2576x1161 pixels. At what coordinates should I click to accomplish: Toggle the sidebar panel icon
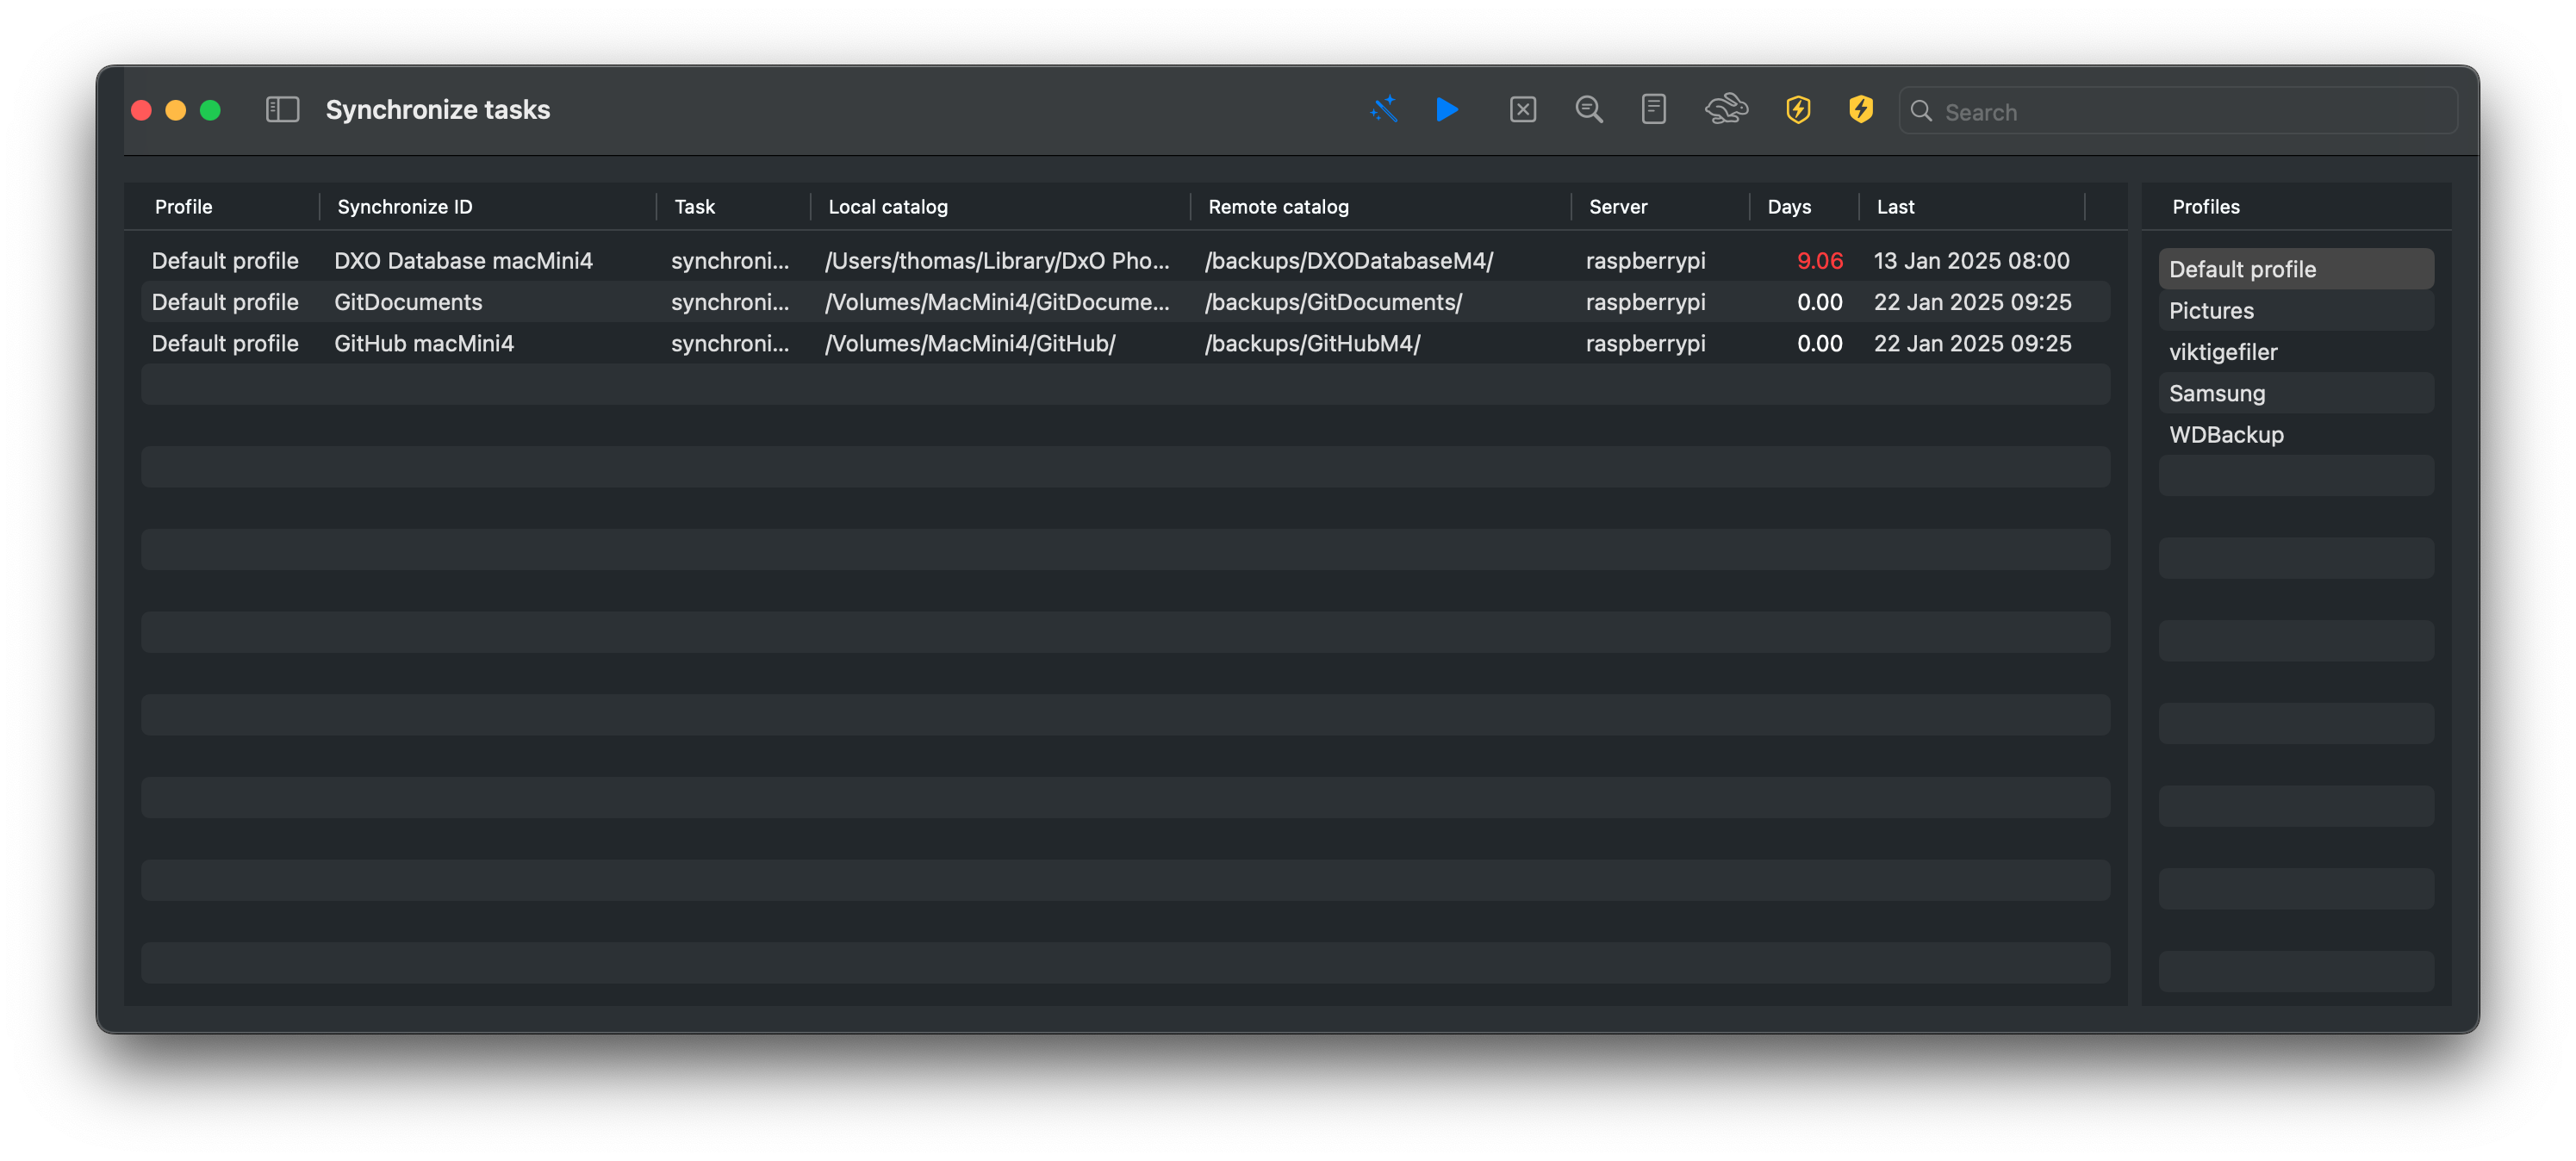click(x=282, y=110)
